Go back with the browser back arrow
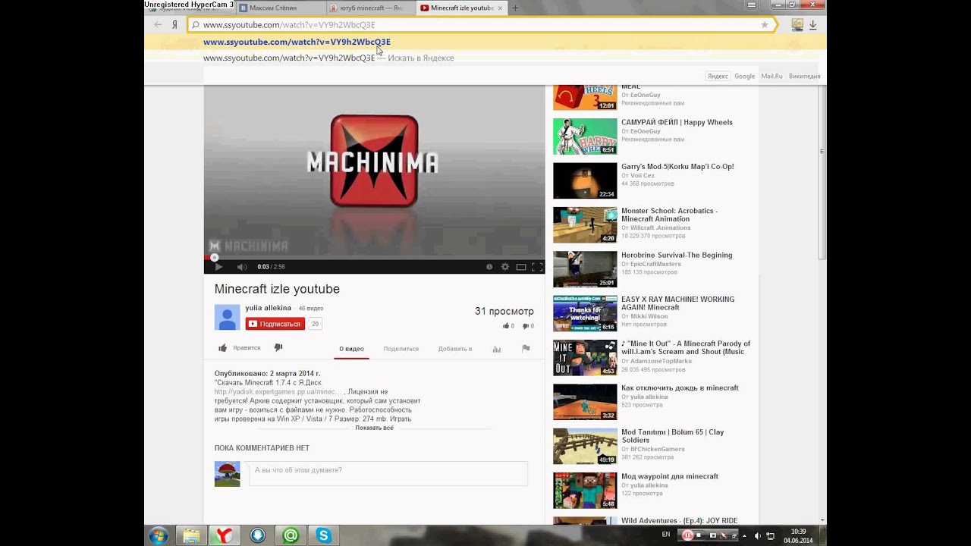Screen dimensions: 971x546 pyautogui.click(x=158, y=25)
